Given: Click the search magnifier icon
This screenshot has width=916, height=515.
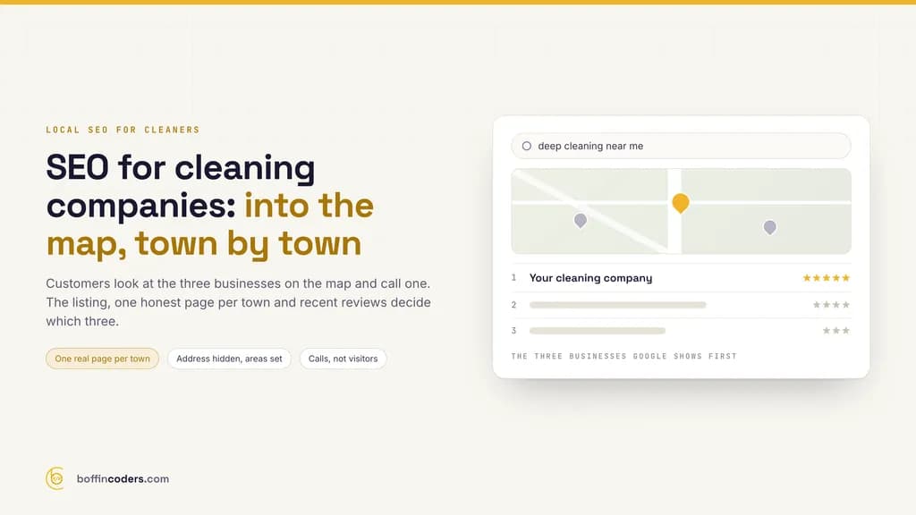Looking at the screenshot, I should click(x=526, y=146).
